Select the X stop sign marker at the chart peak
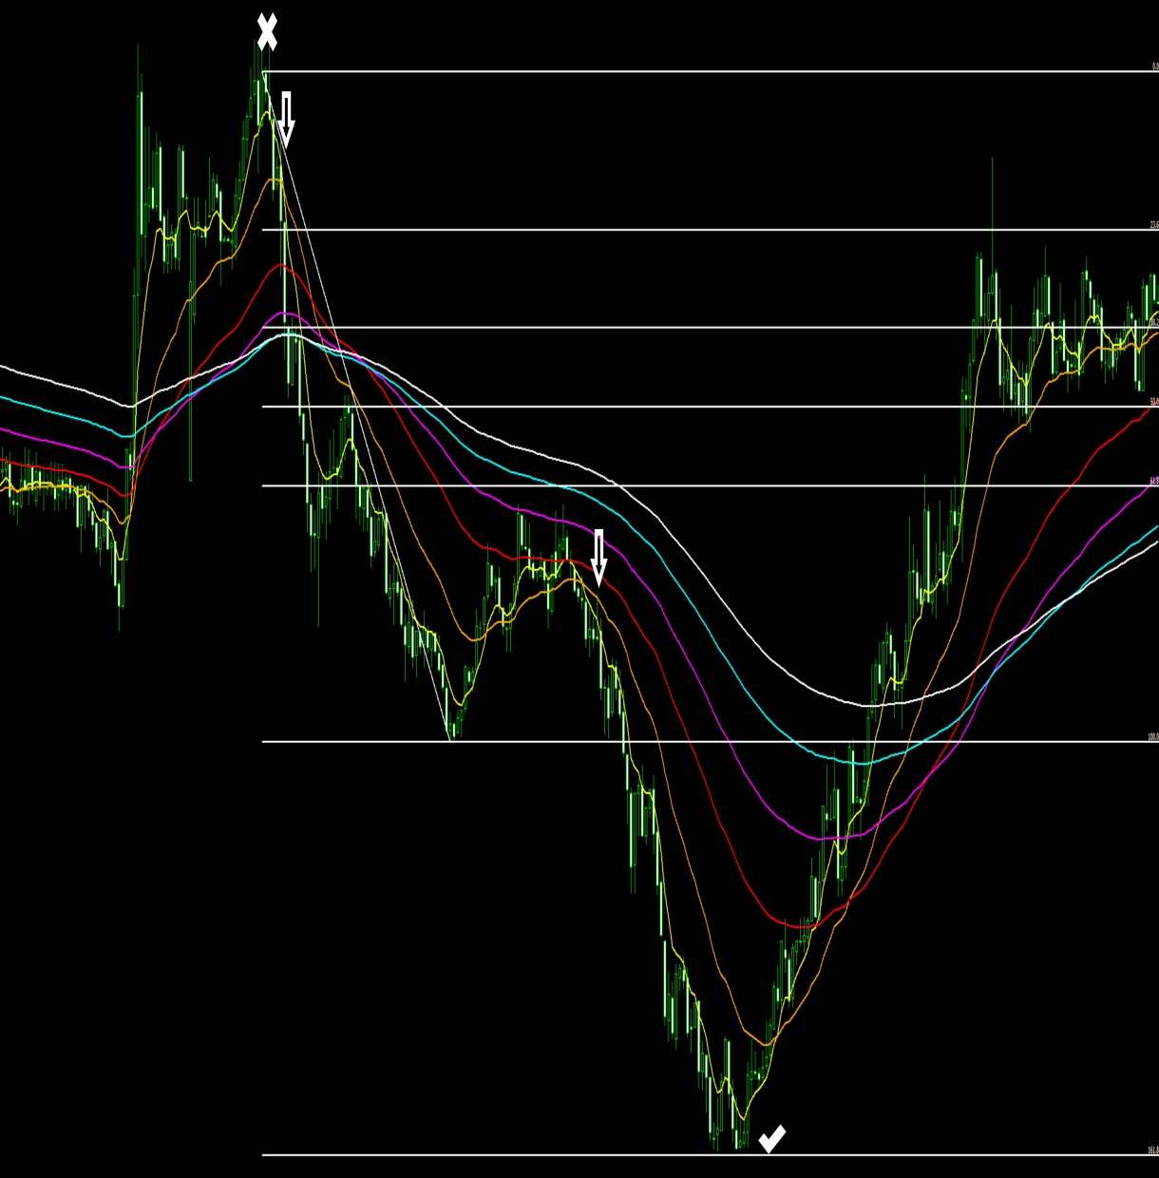The width and height of the screenshot is (1159, 1178). [267, 32]
